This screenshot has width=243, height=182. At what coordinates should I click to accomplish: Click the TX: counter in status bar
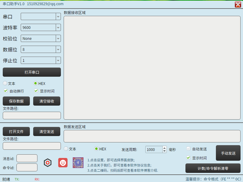(17, 179)
